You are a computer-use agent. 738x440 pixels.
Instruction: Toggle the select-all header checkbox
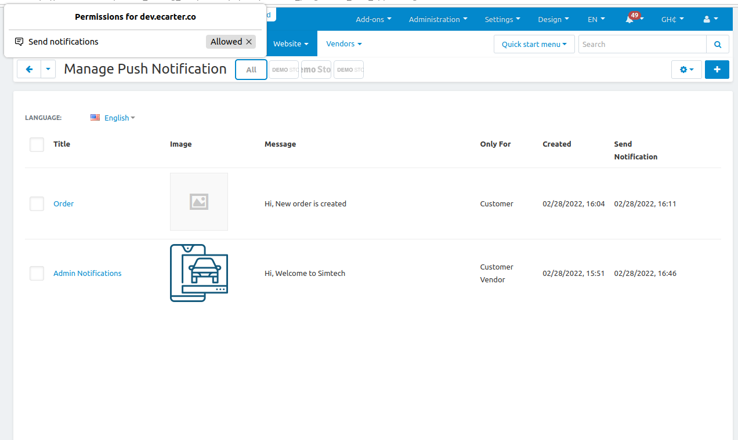[37, 144]
